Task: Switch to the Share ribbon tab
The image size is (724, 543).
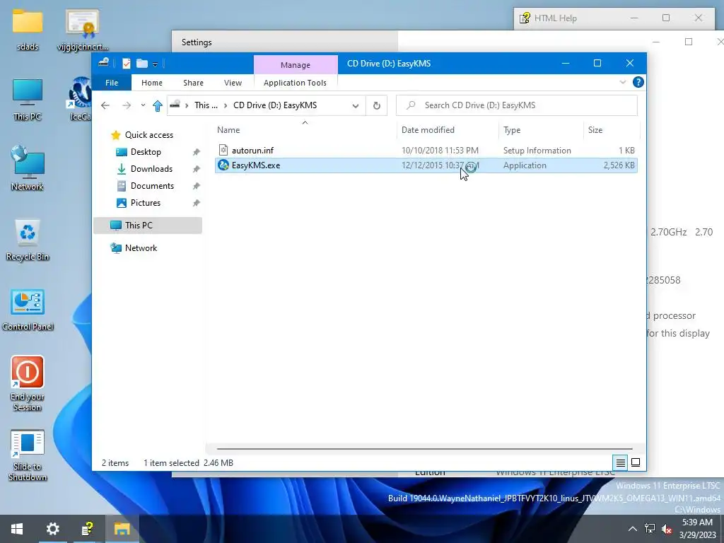Action: pyautogui.click(x=193, y=83)
